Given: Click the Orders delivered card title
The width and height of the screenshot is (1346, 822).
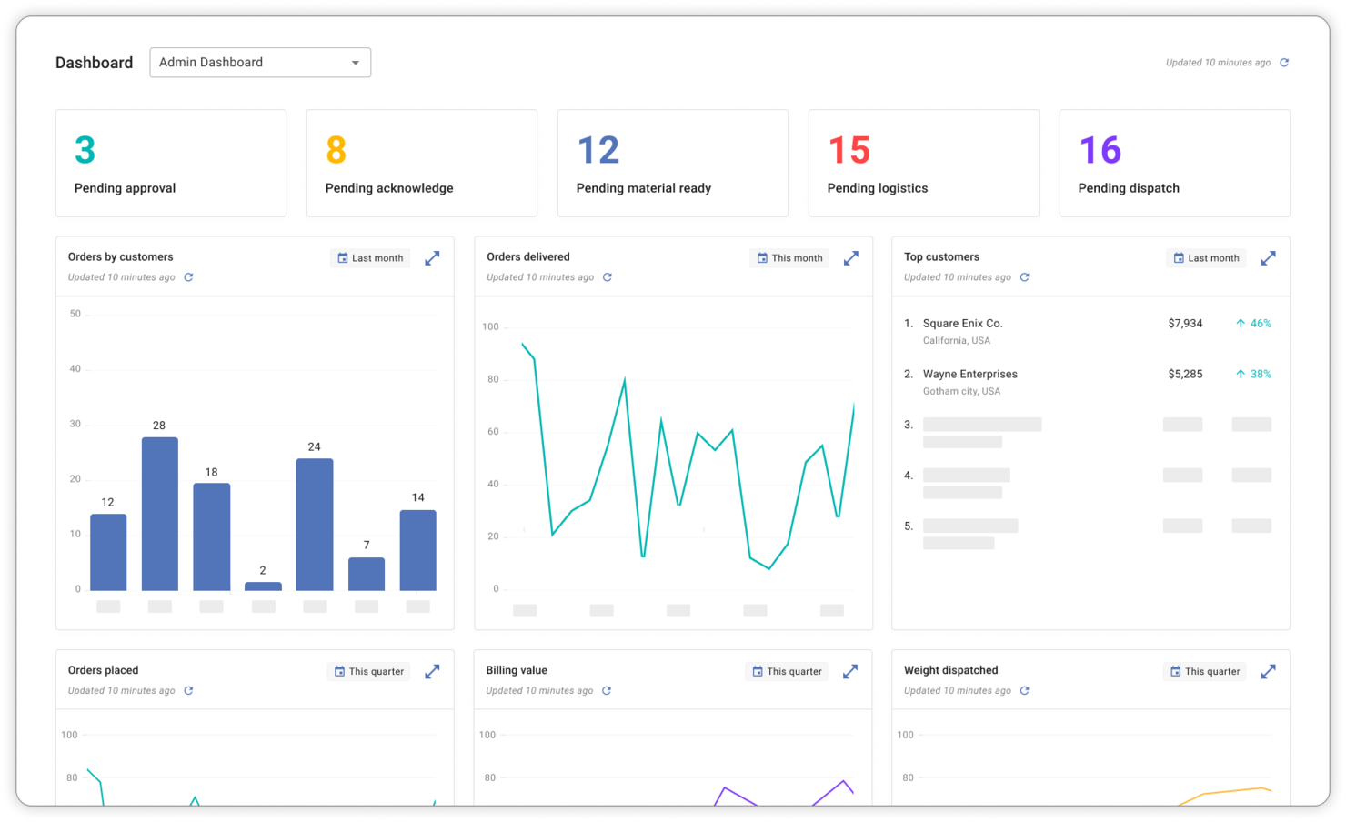Looking at the screenshot, I should [x=528, y=257].
